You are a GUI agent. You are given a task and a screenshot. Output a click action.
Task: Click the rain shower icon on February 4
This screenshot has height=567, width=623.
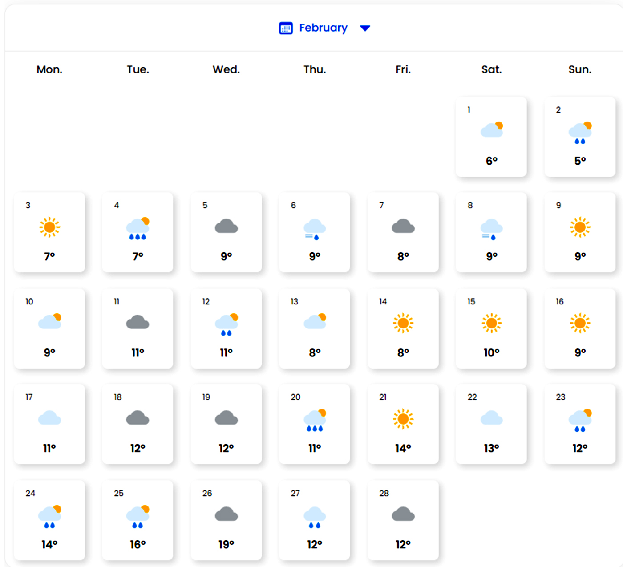(138, 229)
